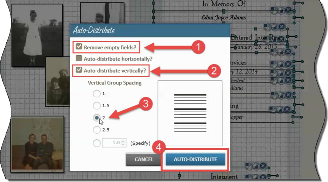328x182 pixels.
Task: Click the delete X icon on the In Memory Of row
Action: point(288,10)
